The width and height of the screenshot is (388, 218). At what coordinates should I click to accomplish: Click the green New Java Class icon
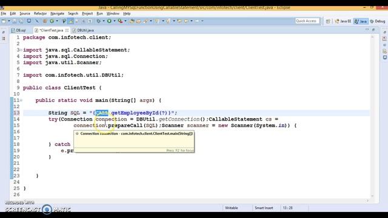point(52,21)
